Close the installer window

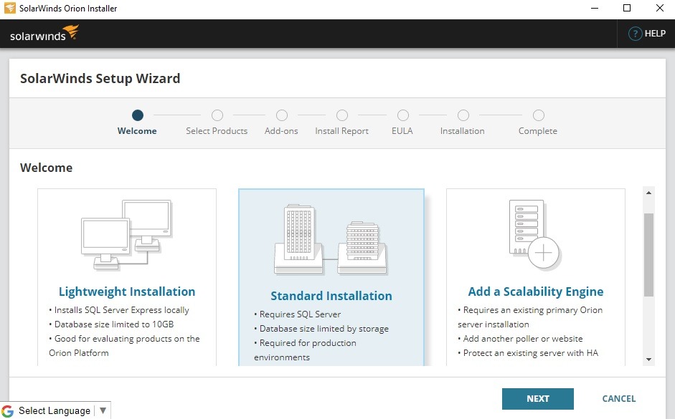click(659, 8)
